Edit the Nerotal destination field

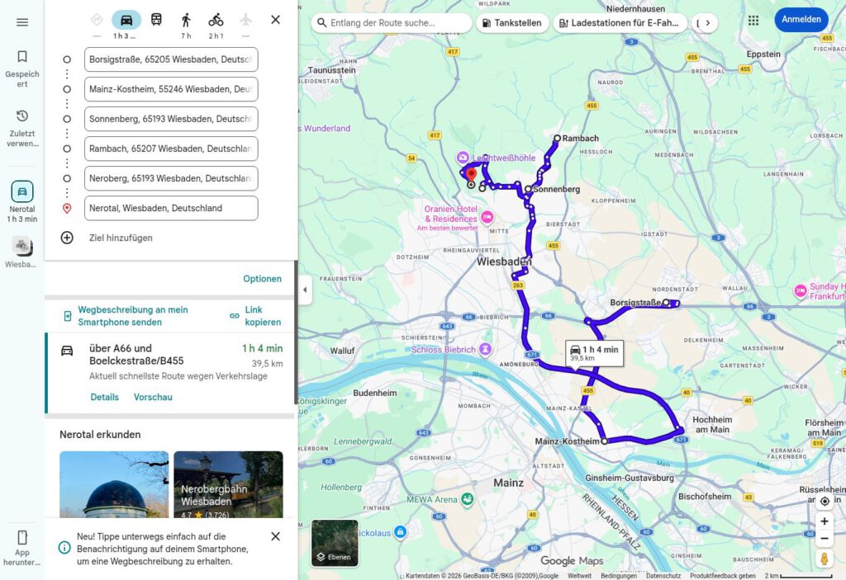171,208
